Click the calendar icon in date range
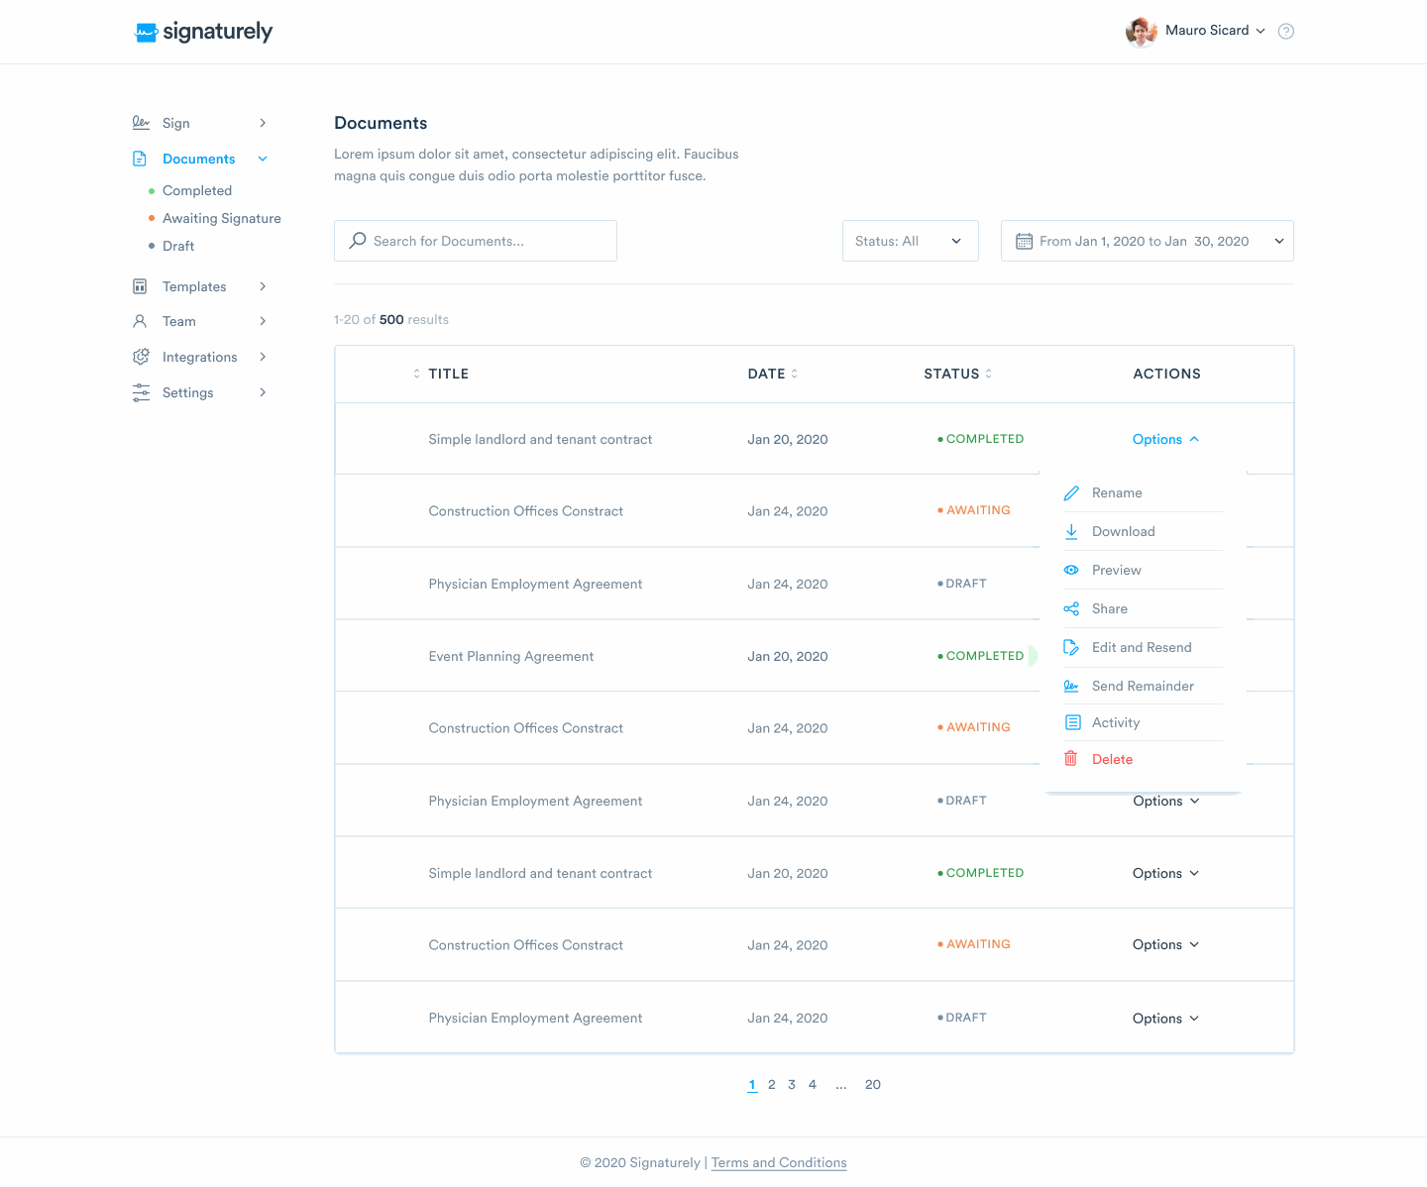Screen dimensions: 1427x1187 1024,241
